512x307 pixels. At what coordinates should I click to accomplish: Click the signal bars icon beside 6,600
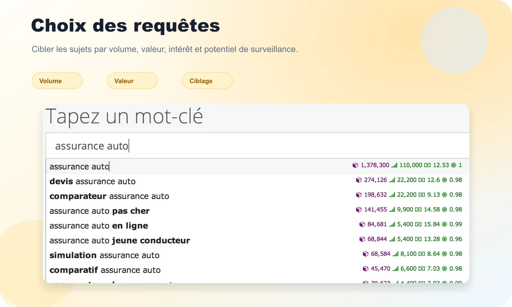click(396, 269)
